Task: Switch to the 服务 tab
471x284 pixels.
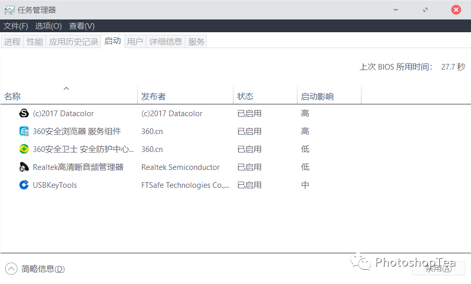Action: pos(196,41)
